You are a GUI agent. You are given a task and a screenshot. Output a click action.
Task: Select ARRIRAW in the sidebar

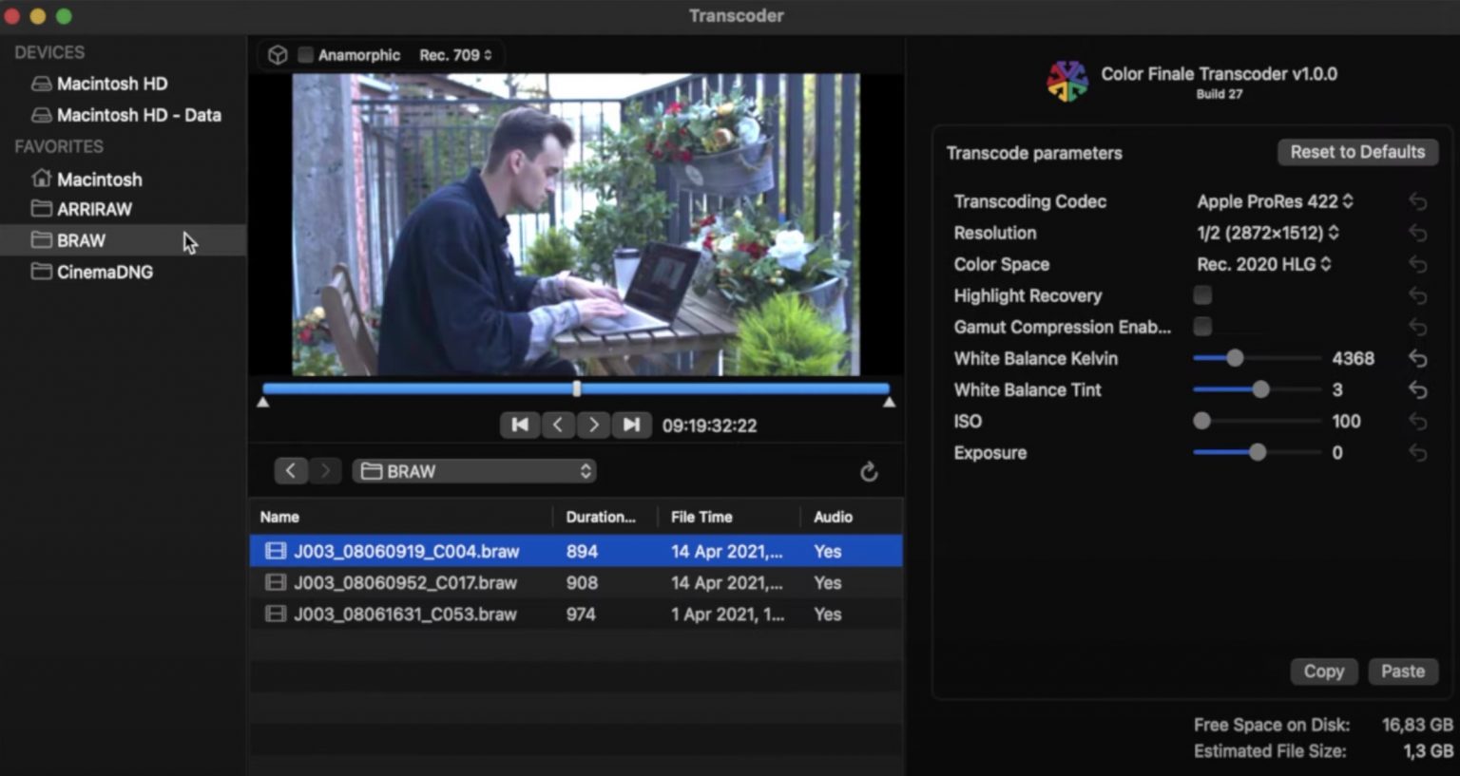[93, 209]
